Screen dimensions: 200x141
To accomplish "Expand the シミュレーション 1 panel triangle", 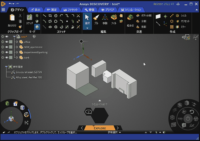I will [100, 101].
